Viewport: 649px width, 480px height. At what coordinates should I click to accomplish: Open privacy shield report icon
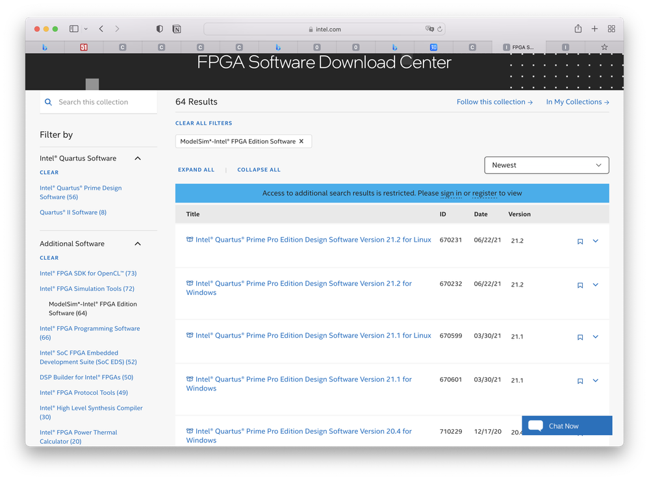coord(159,29)
